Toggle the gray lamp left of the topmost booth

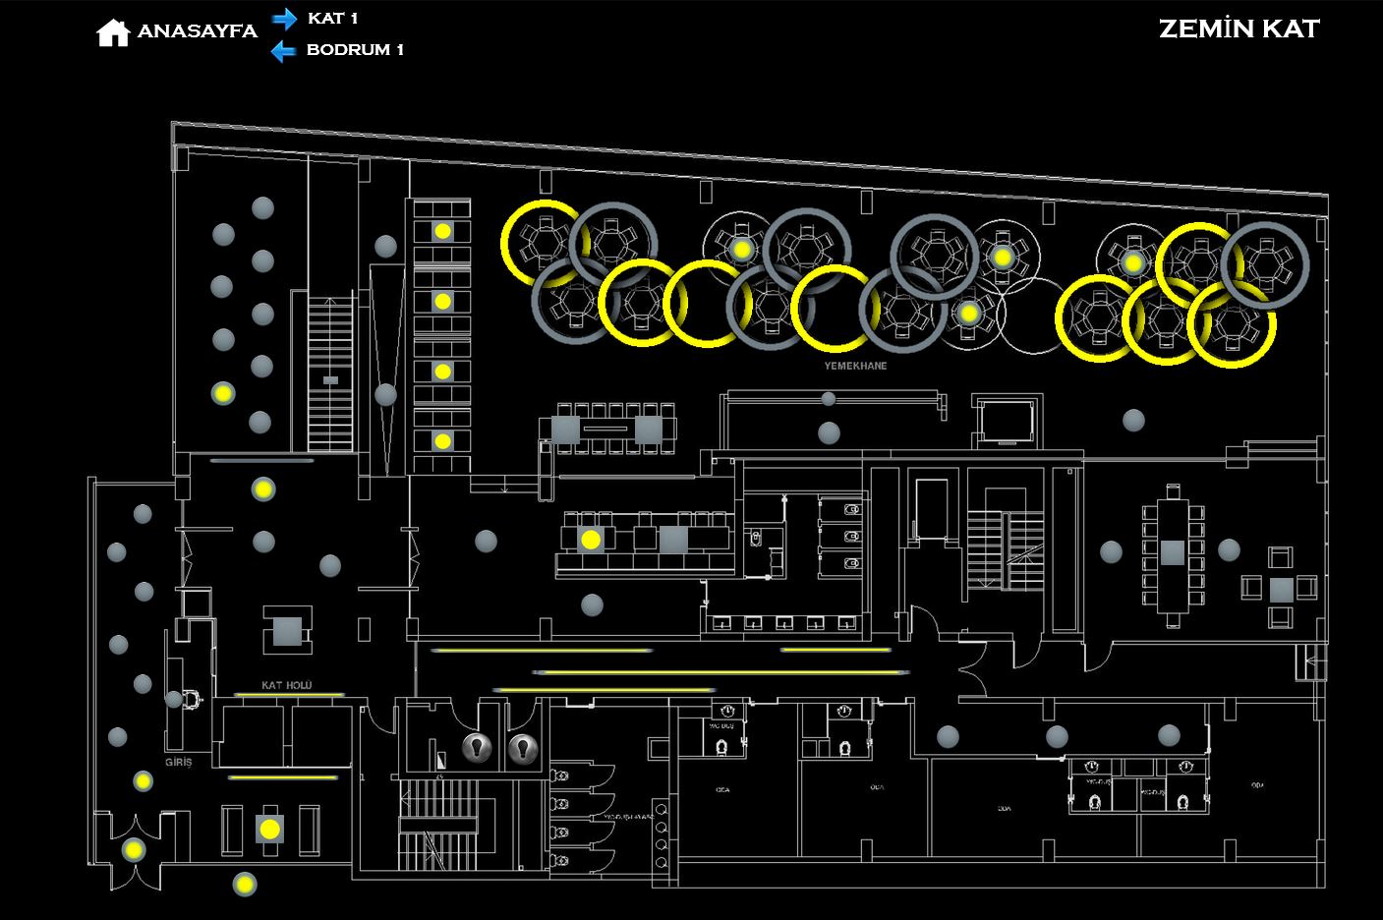click(x=385, y=246)
